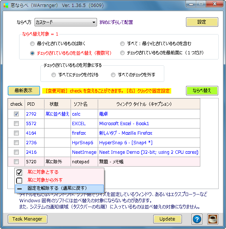Select PID 2736 cell
The height and width of the screenshot is (229, 226).
point(35,142)
